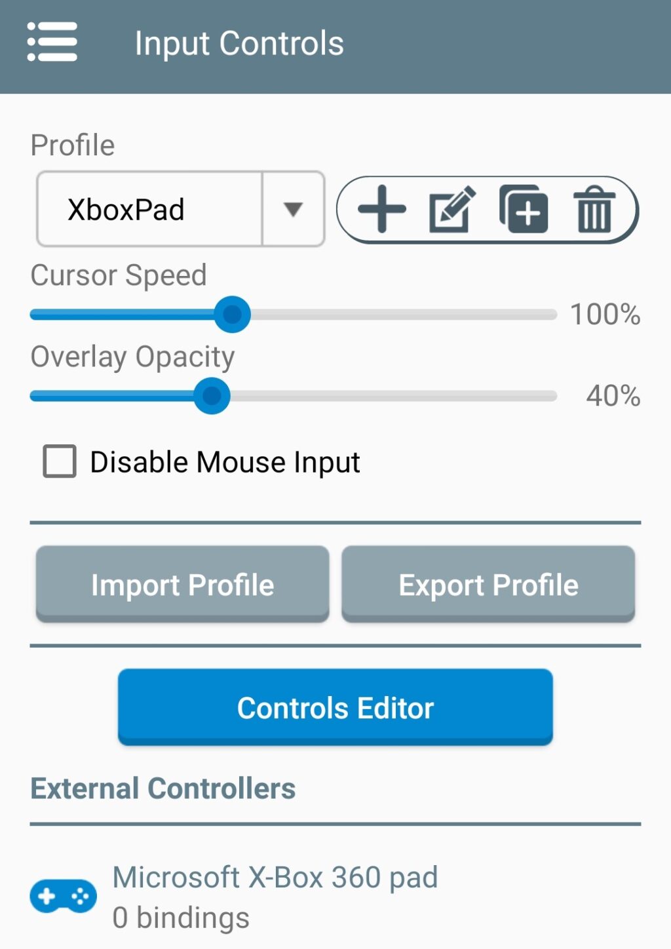Screen dimensions: 671x949
Task: Duplicate the XboxPad profile
Action: pyautogui.click(x=525, y=210)
